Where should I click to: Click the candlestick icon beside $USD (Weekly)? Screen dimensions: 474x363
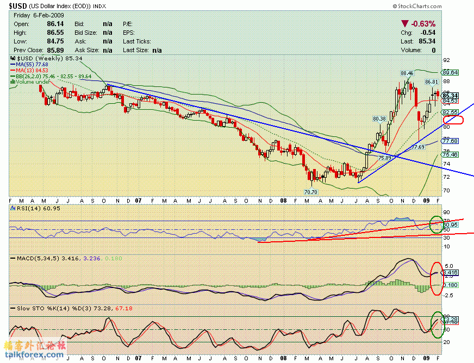tap(13, 58)
